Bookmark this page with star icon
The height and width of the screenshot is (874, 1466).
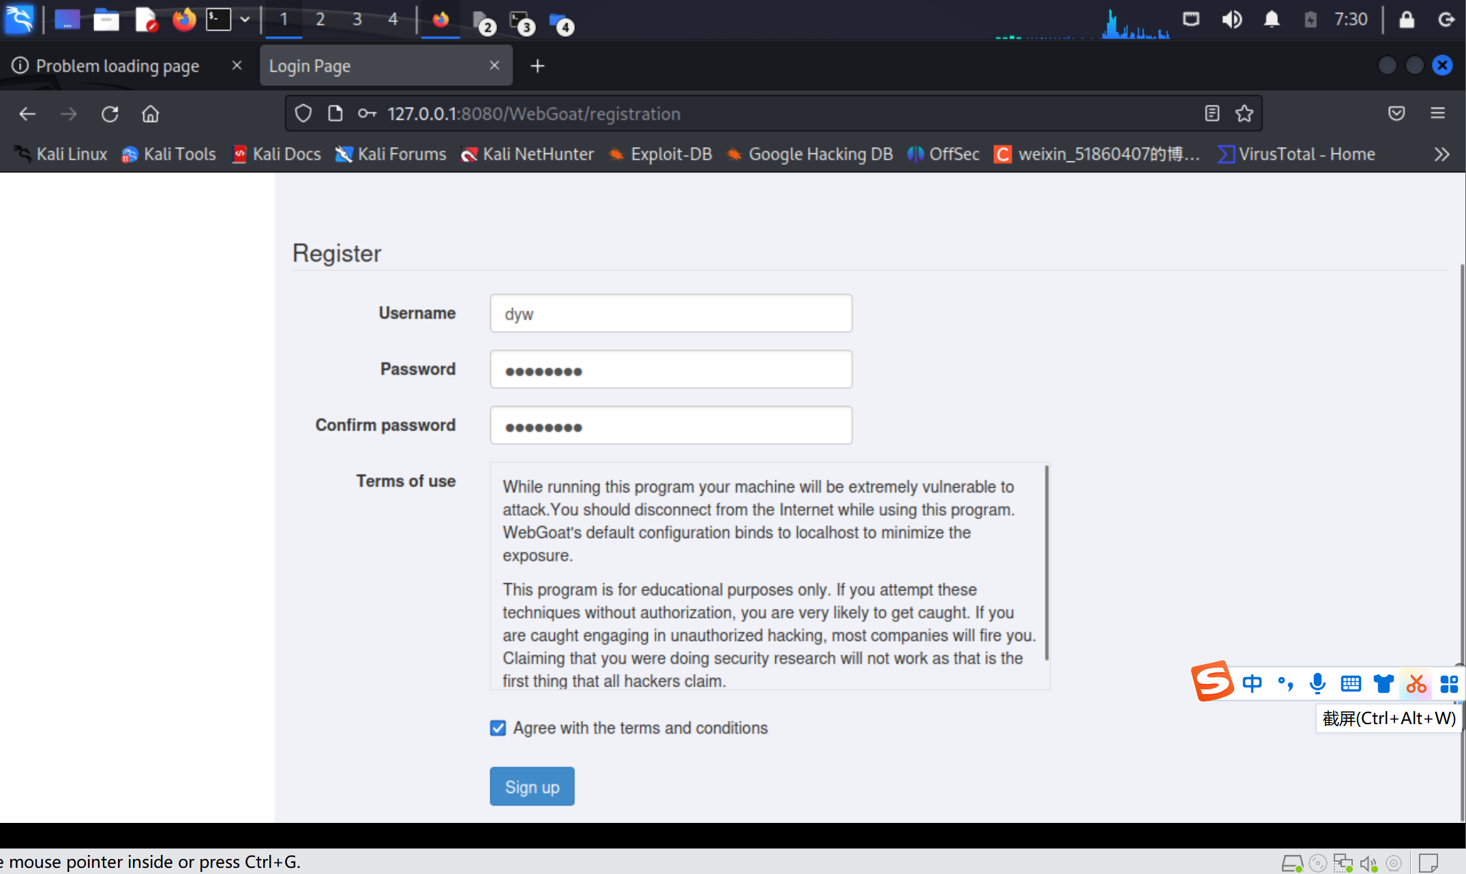[1244, 114]
